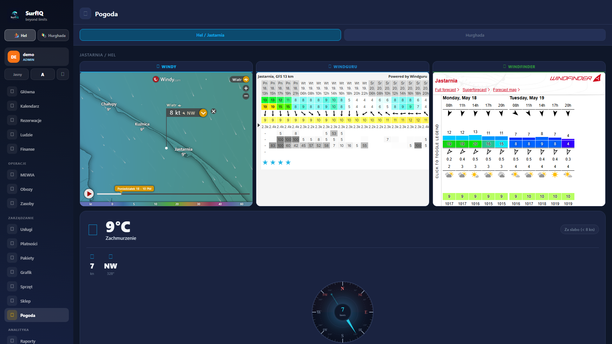Image resolution: width=612 pixels, height=344 pixels.
Task: Open the Raporty sidebar icon
Action: [x=12, y=340]
